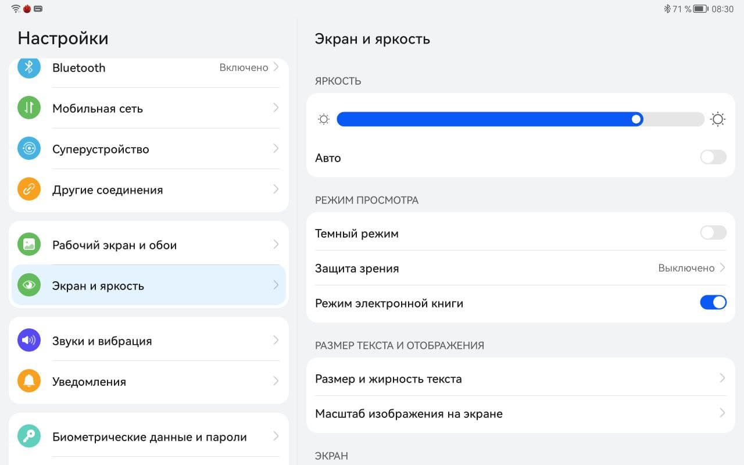The image size is (744, 465).
Task: Tap the Включено status next to Bluetooth
Action: (x=244, y=67)
